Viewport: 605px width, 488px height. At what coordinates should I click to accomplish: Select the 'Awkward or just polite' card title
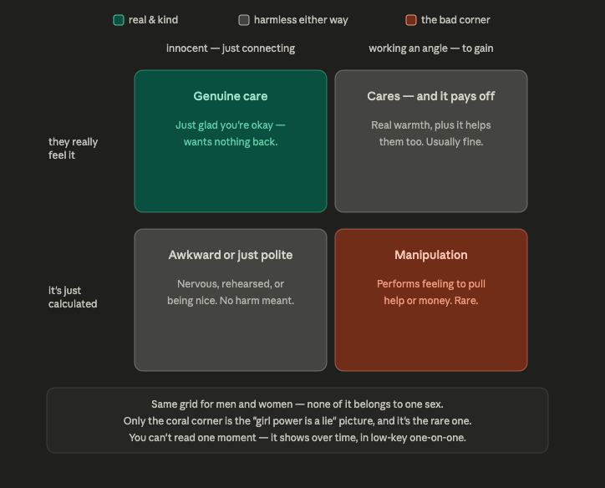point(231,255)
